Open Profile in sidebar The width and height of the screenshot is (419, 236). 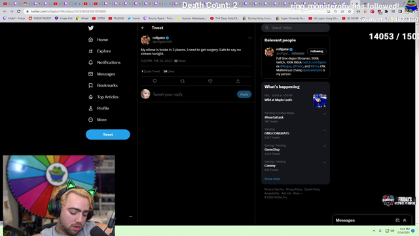tap(98, 108)
